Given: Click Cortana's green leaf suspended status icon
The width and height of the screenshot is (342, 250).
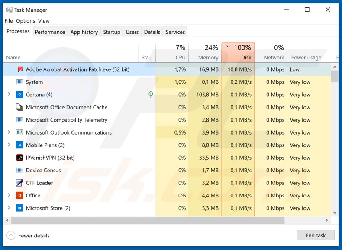Looking at the screenshot, I should tap(151, 95).
